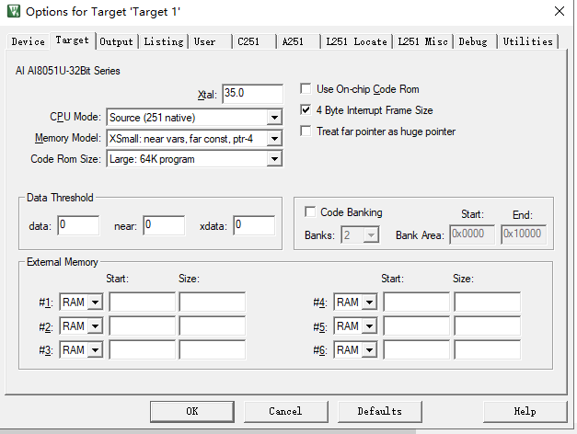Screen dimensions: 577x434
Task: Click the AI AI8051U-32Bit Series device label
Action: 68,71
